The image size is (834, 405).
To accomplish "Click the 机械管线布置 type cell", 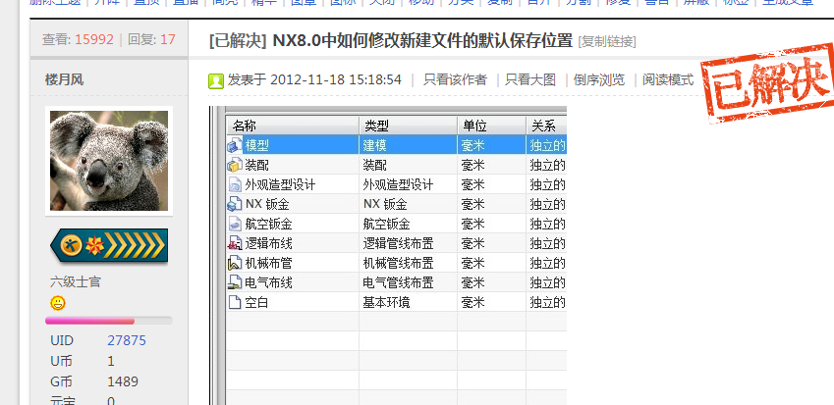I will point(398,263).
